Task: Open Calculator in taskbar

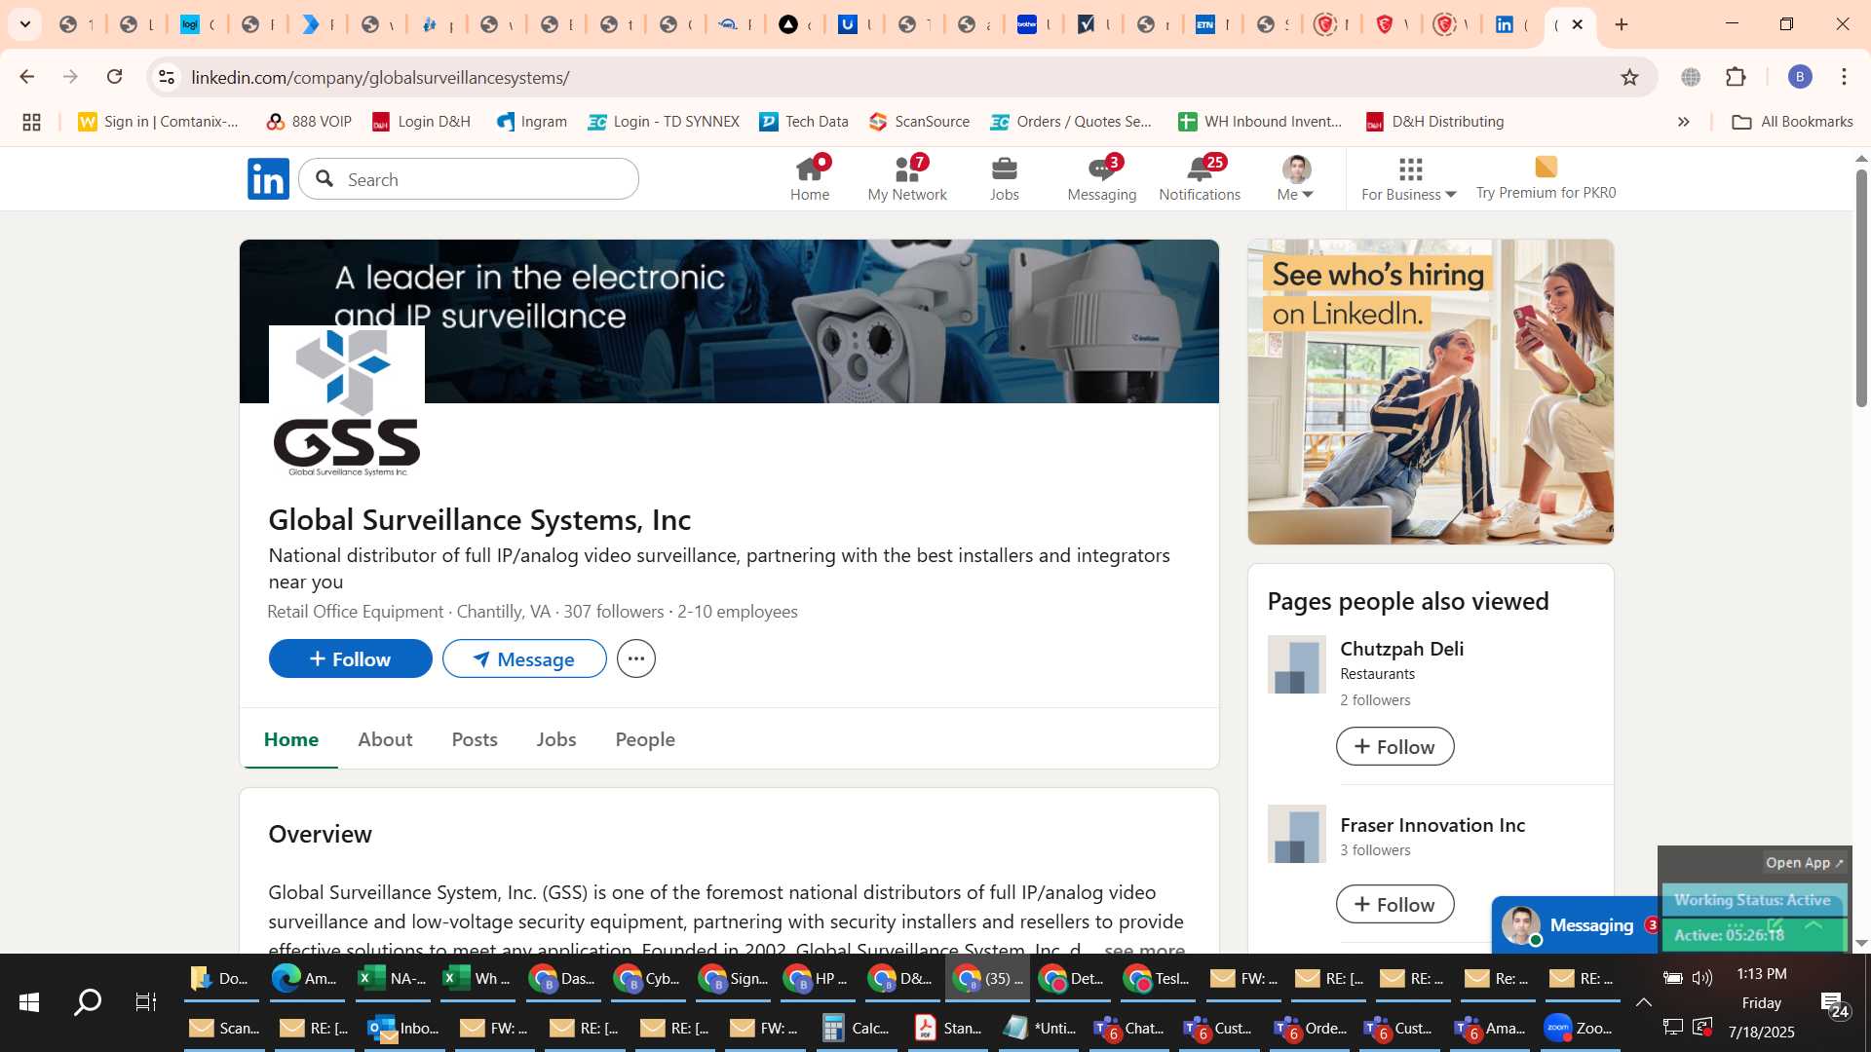Action: point(855,1028)
